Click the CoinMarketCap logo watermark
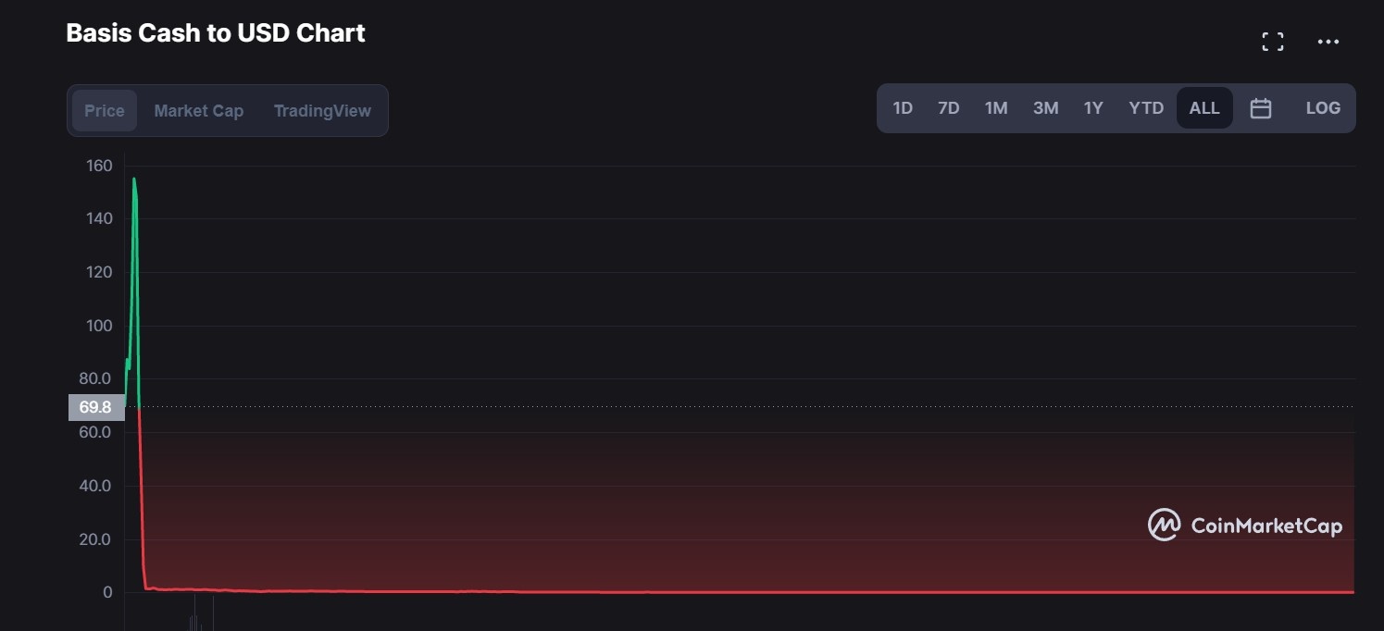 click(x=1245, y=526)
